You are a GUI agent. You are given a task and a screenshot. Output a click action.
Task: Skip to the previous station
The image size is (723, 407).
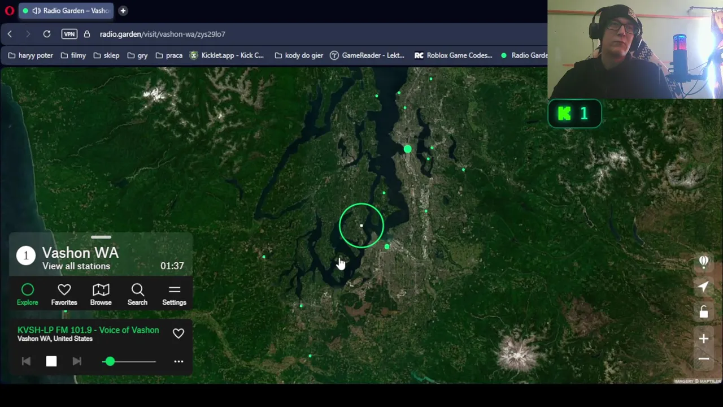[26, 361]
